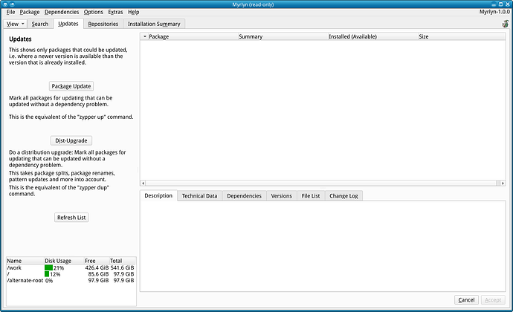Viewport: 513px width, 312px height.
Task: Minimize the Myrlyn window
Action: (494, 4)
